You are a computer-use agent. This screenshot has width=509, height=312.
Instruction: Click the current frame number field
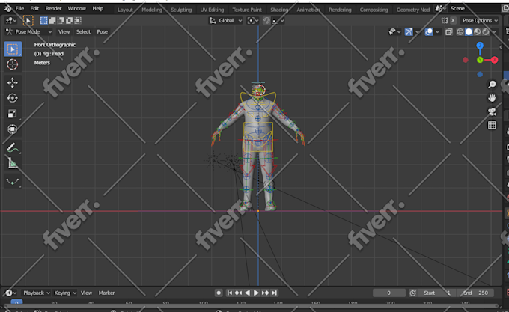pyautogui.click(x=389, y=293)
